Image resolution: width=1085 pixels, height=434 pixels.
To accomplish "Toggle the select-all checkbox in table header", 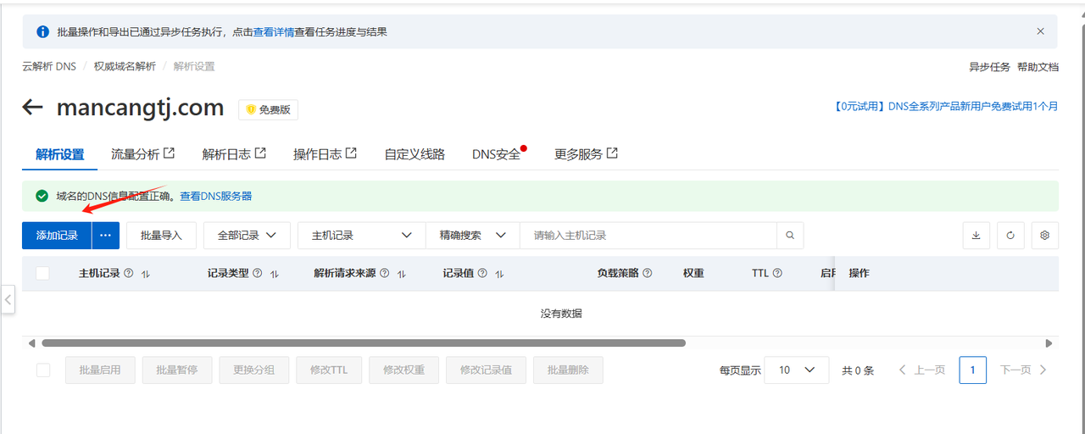I will pyautogui.click(x=42, y=273).
